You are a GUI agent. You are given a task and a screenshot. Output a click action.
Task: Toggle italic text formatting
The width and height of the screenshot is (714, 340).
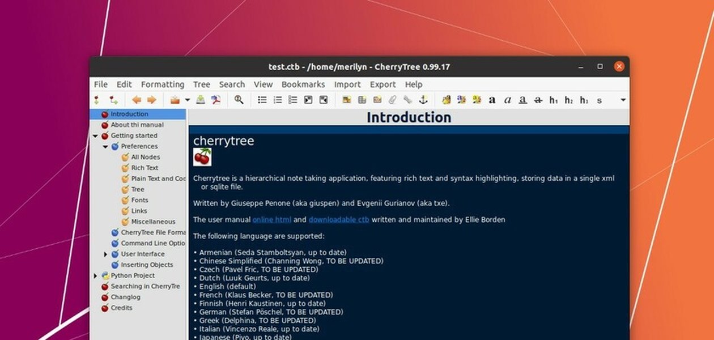507,100
